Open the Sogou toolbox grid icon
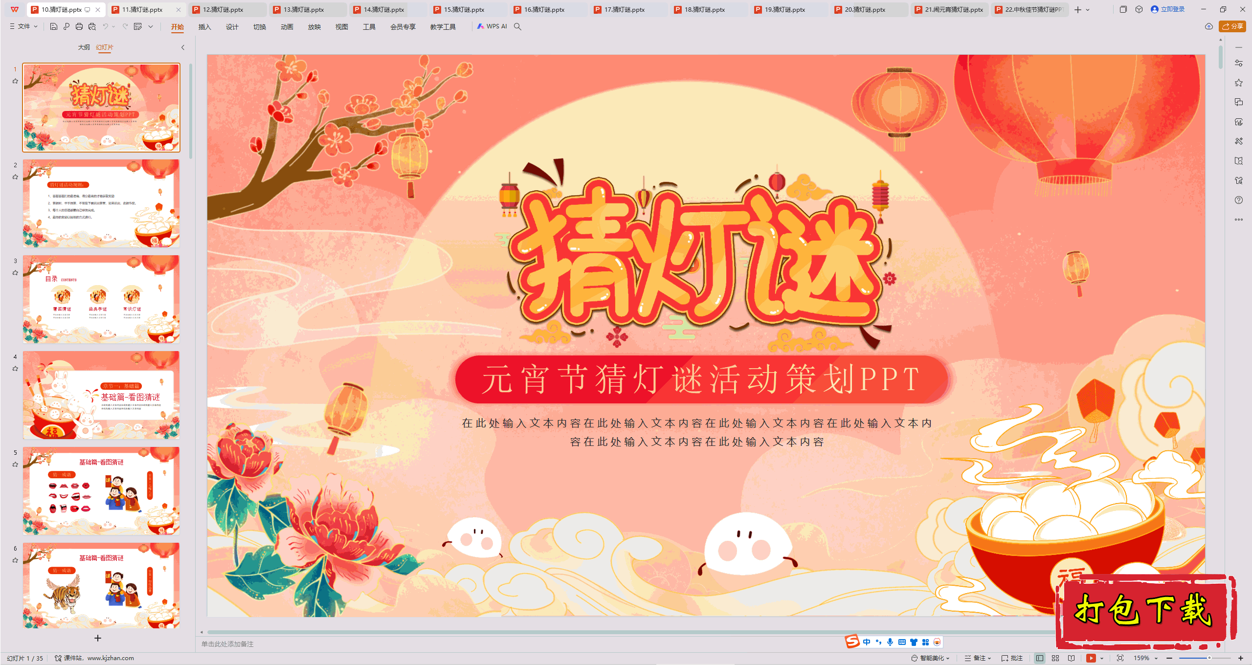Screen dimensions: 1252x665 [x=925, y=642]
